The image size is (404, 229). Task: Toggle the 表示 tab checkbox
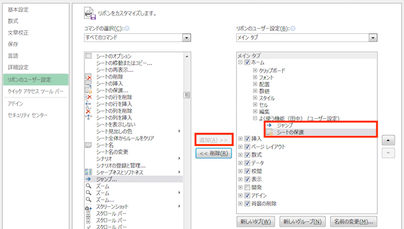[247, 179]
